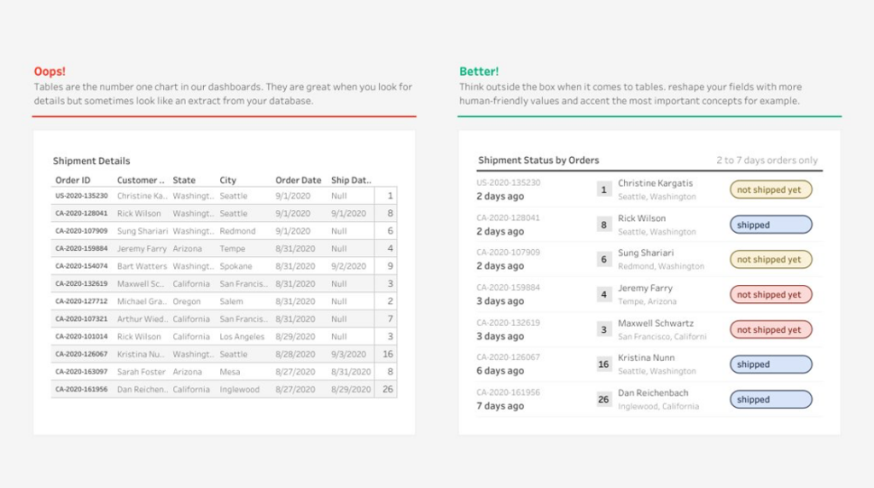Click the 'Order ID' column header

tap(73, 180)
